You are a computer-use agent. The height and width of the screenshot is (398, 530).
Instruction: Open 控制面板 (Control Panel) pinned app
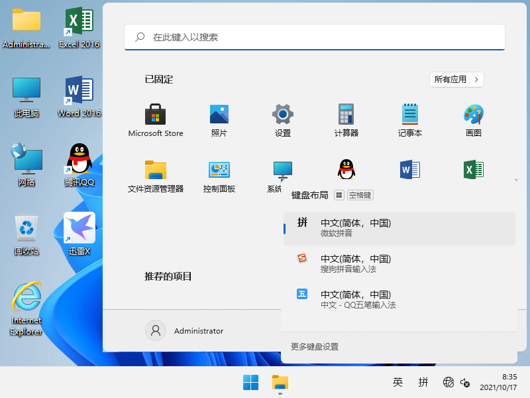(219, 176)
